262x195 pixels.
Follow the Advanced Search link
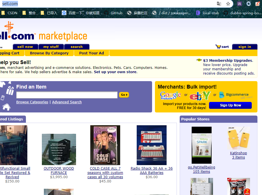(x=67, y=102)
